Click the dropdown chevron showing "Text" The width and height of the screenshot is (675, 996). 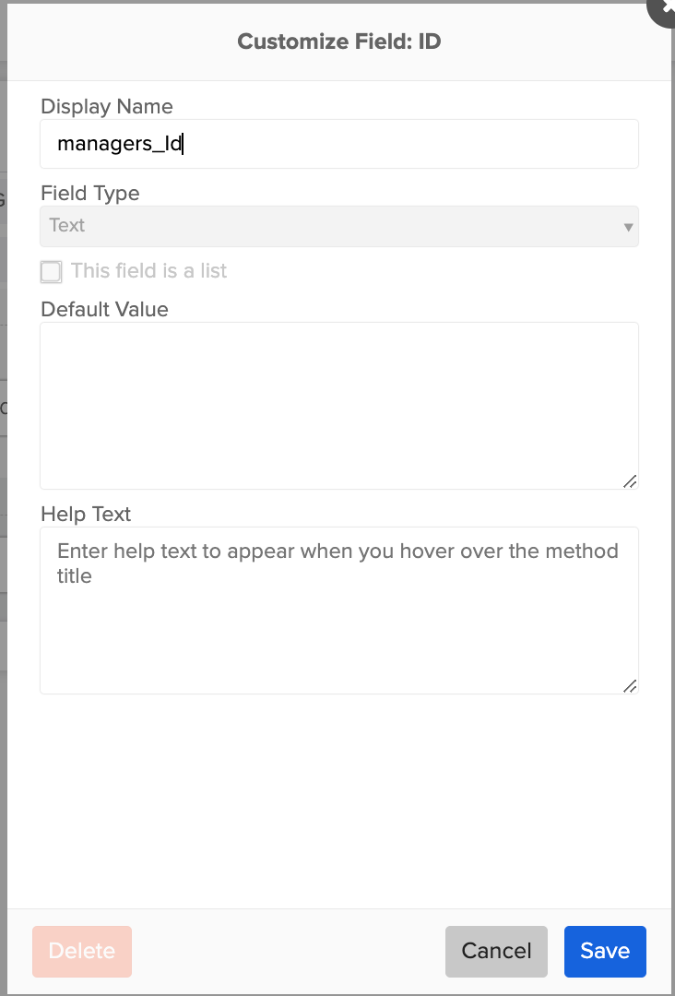626,226
